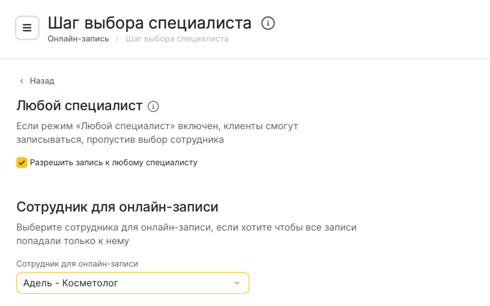
Task: Click the «Любой специалист» section heading
Action: [79, 106]
